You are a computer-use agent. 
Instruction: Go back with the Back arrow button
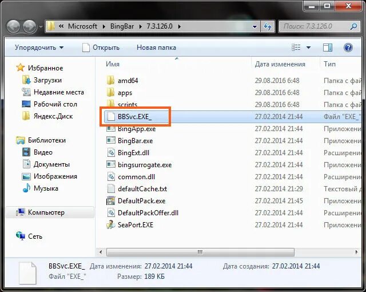point(13,26)
